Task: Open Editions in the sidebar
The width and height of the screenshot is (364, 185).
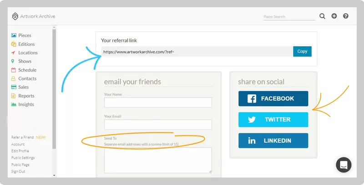Action: tap(26, 44)
